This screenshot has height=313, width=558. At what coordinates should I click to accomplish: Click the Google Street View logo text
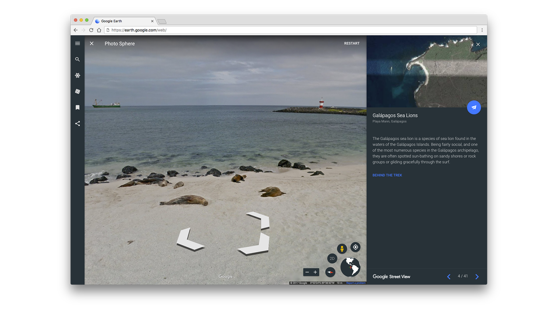click(x=391, y=277)
